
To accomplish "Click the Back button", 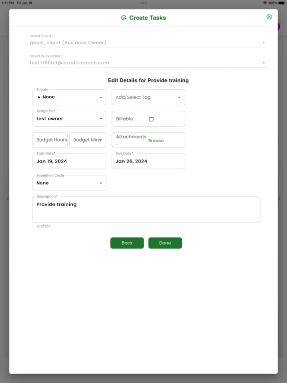I will tap(127, 243).
